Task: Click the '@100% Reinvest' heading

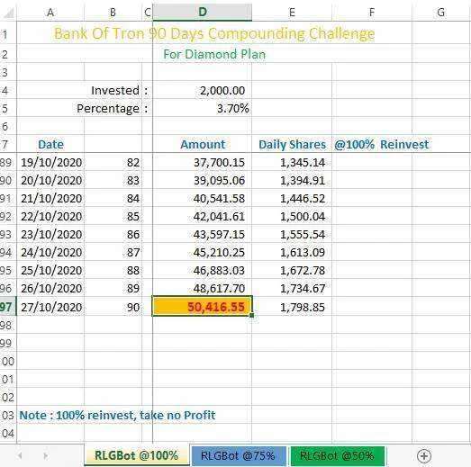Action: point(381,144)
